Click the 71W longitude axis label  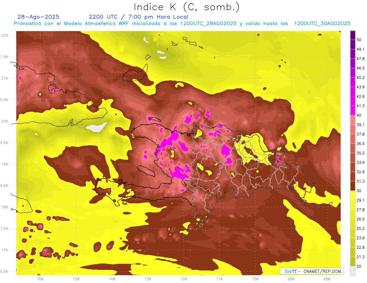coord(219,279)
